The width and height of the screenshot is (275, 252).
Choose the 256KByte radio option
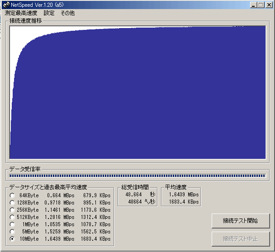pyautogui.click(x=12, y=210)
